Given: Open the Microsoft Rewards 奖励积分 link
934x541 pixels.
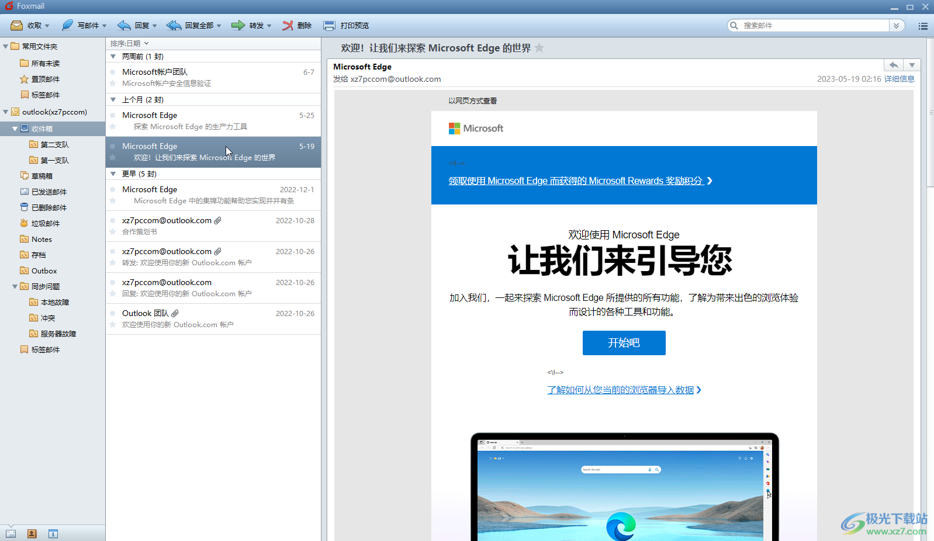Looking at the screenshot, I should [580, 181].
